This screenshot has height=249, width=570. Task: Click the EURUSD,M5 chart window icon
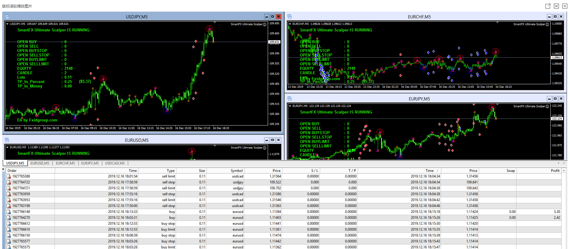click(7, 140)
